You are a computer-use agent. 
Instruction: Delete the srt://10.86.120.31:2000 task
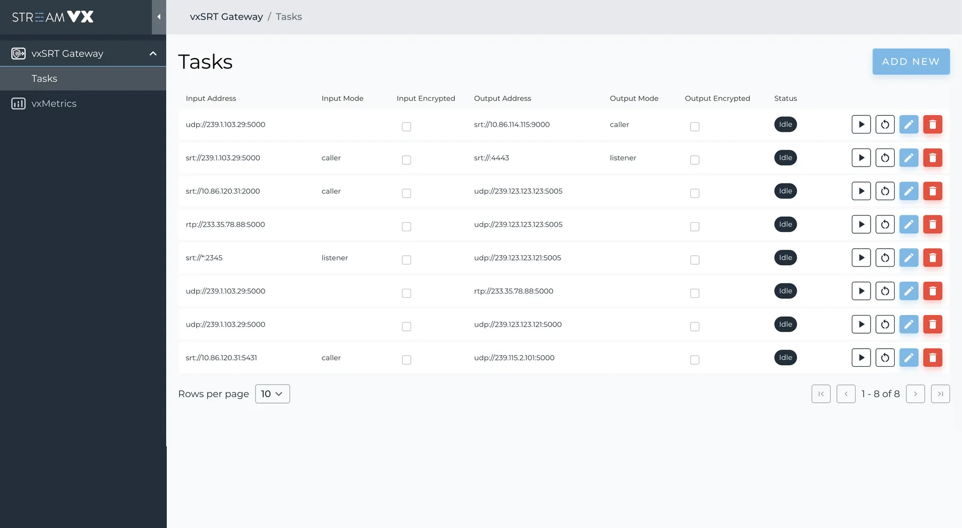(933, 191)
